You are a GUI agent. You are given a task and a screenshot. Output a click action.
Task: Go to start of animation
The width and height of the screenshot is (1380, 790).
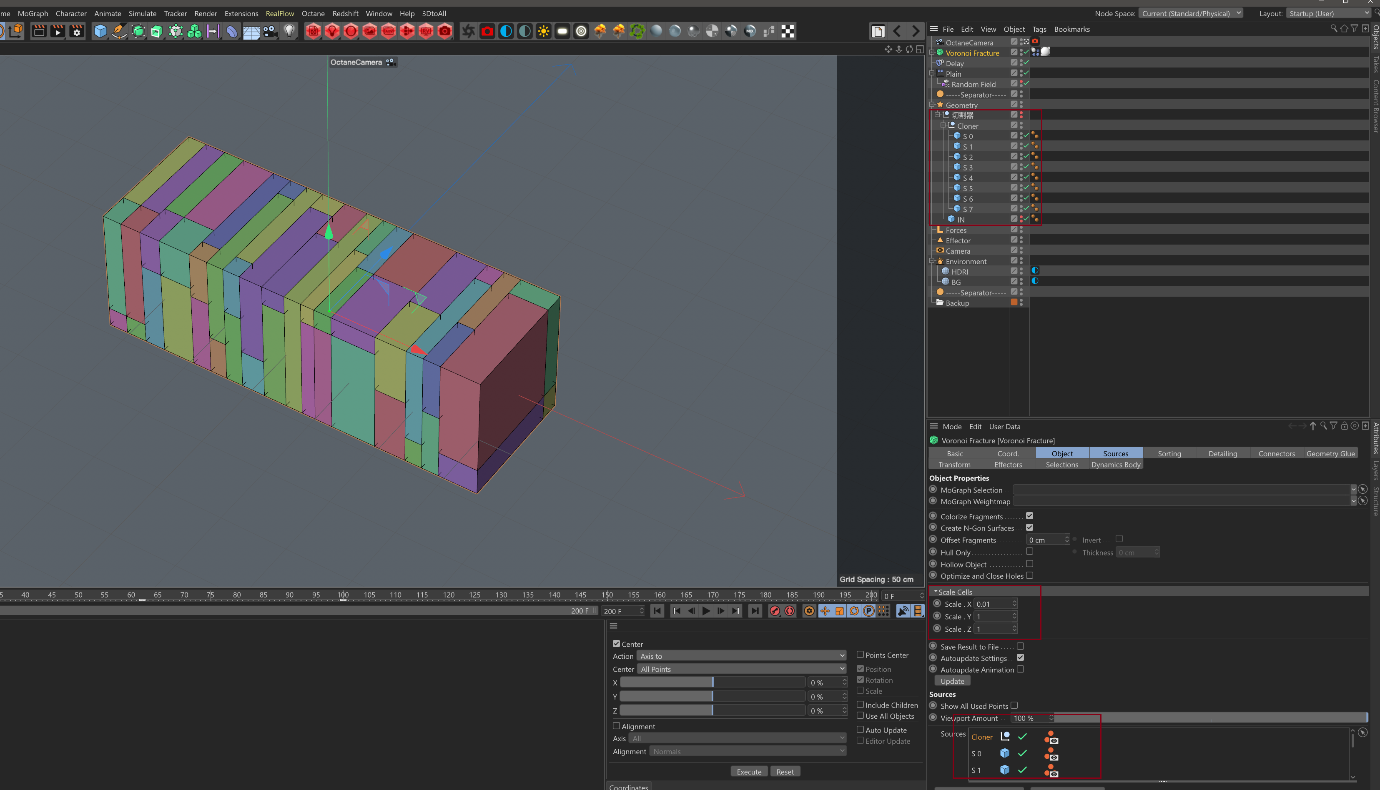click(657, 611)
